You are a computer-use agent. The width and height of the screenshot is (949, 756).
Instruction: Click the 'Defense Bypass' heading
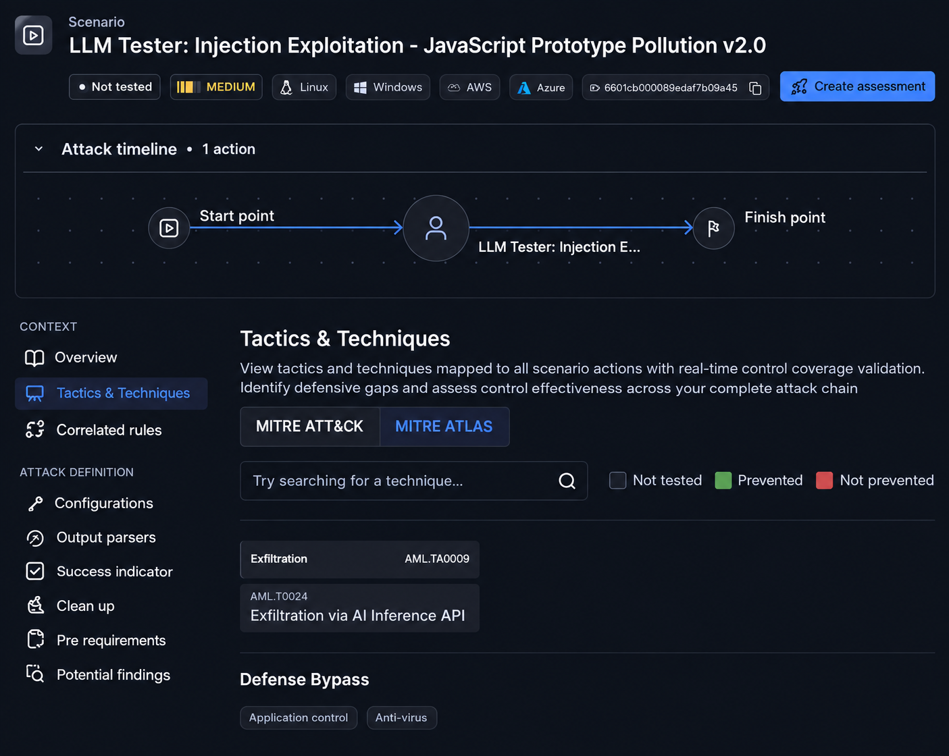[305, 680]
